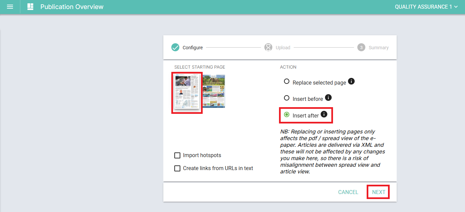
Task: Click the Summary step number 3 icon
Action: pyautogui.click(x=361, y=48)
